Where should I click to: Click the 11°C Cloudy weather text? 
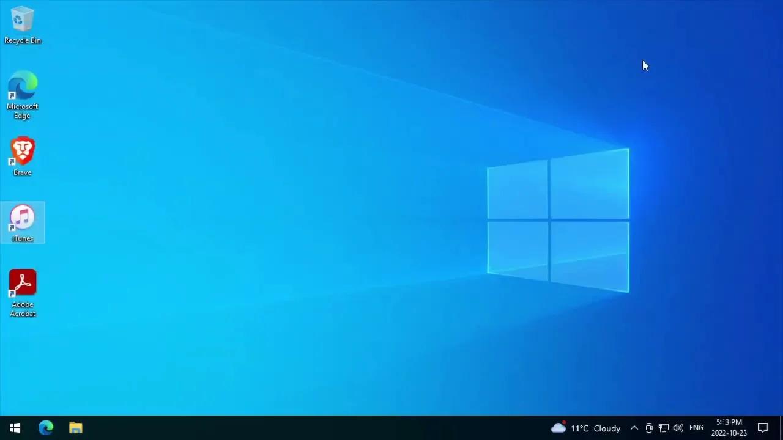595,428
